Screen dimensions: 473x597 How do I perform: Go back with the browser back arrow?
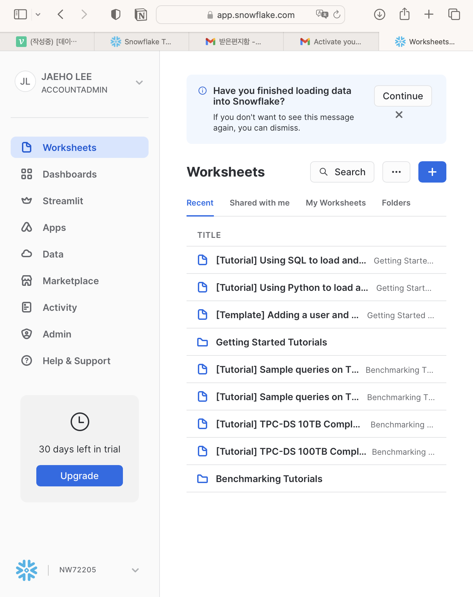click(60, 14)
